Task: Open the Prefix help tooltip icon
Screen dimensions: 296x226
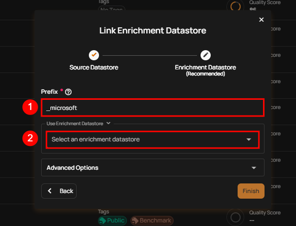Action: tap(68, 92)
